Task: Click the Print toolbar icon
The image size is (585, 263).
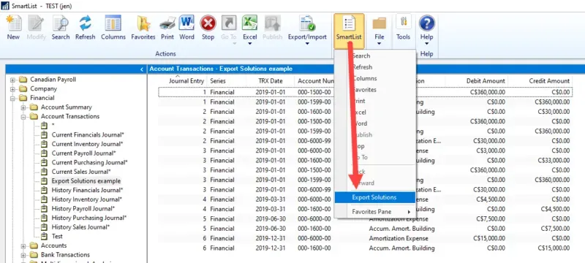Action: (x=167, y=23)
